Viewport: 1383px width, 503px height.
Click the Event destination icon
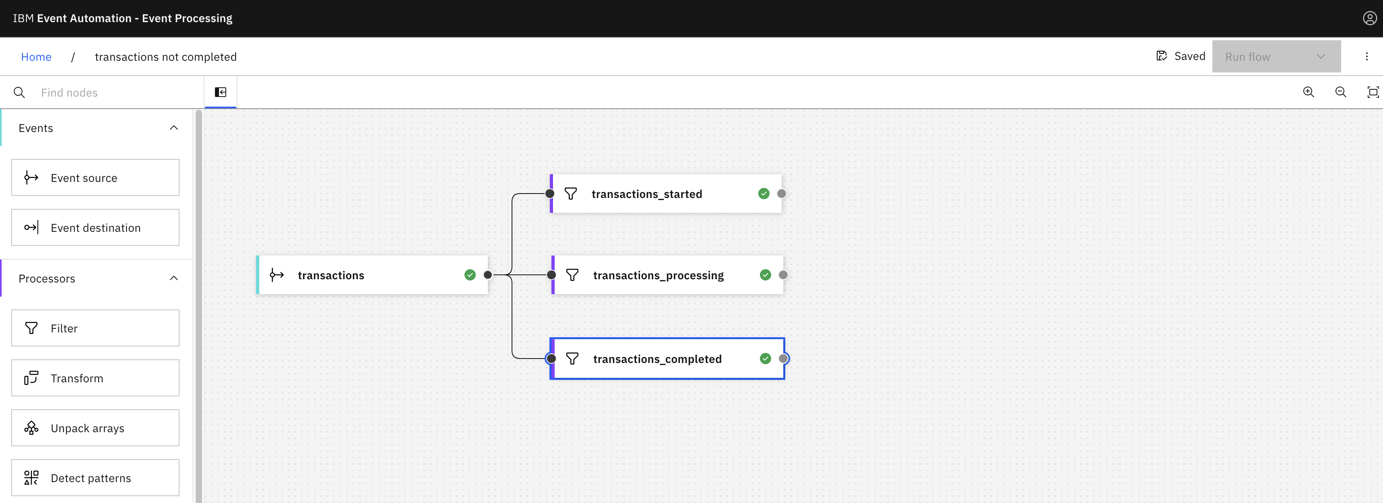(x=31, y=228)
